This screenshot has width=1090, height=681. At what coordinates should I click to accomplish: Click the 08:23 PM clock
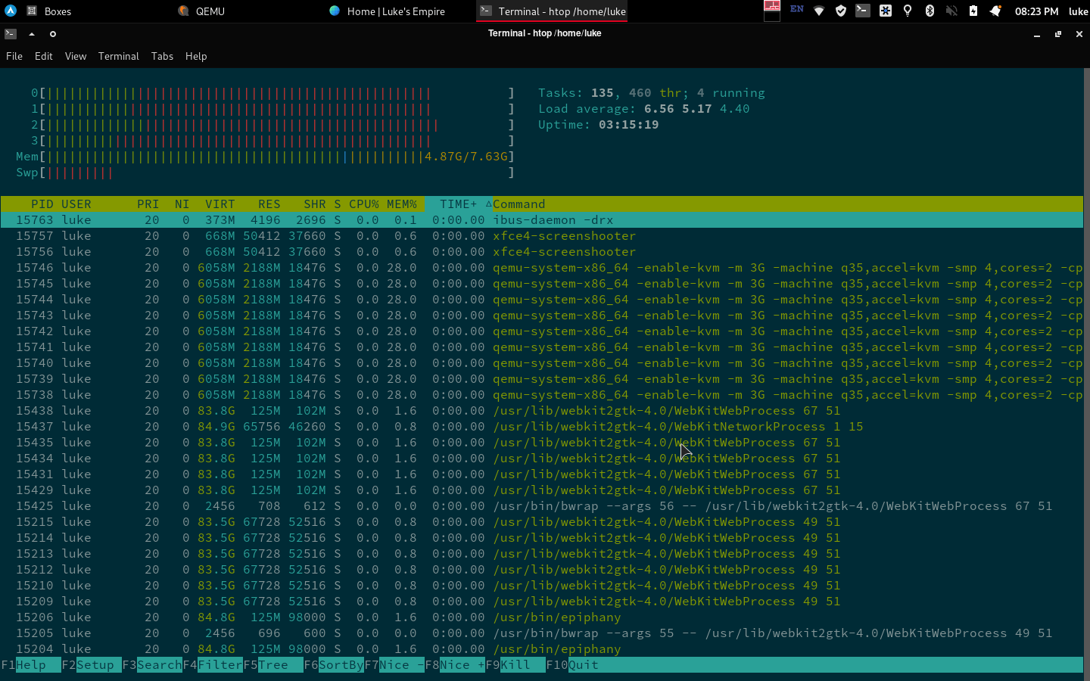pos(1036,11)
